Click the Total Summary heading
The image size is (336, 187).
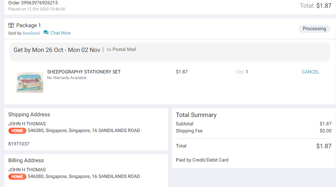pyautogui.click(x=196, y=115)
